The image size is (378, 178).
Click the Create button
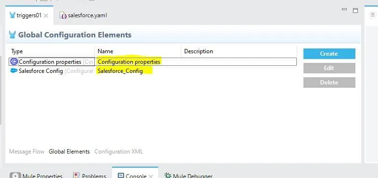(x=329, y=54)
